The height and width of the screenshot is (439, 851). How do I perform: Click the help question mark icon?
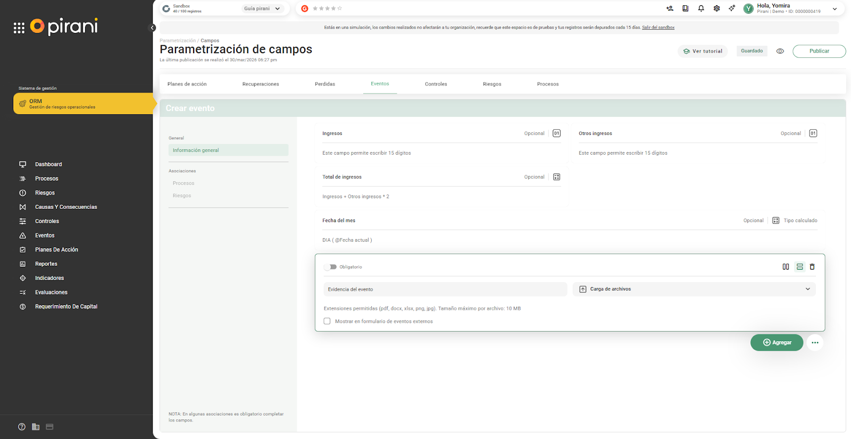(x=22, y=427)
